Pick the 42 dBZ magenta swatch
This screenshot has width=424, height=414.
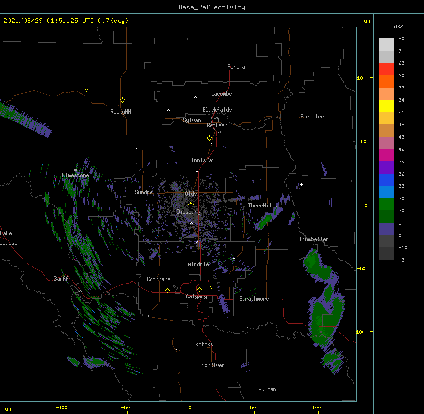coord(387,155)
